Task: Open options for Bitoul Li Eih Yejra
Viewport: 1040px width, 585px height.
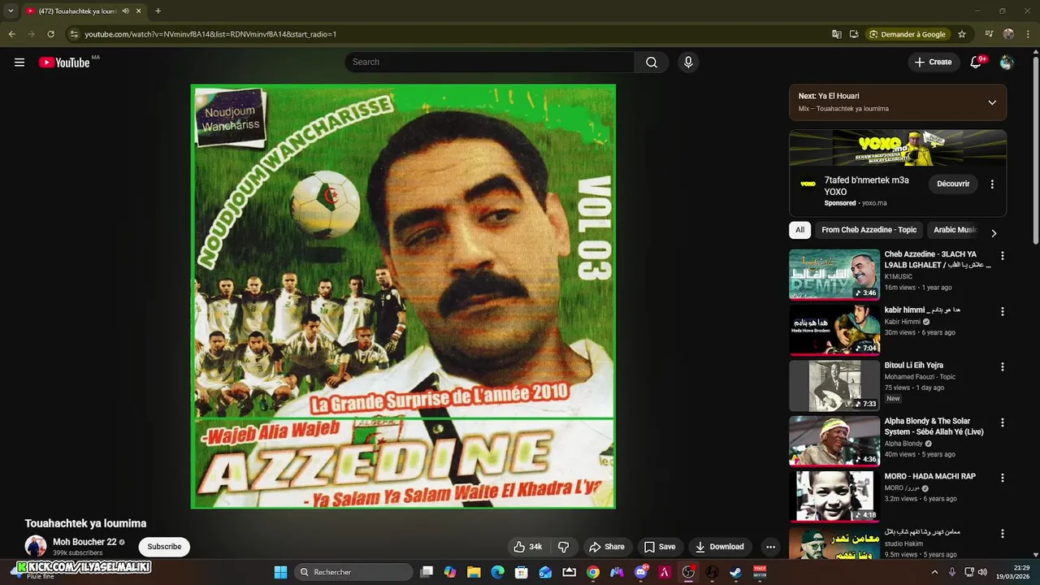Action: coord(1002,367)
